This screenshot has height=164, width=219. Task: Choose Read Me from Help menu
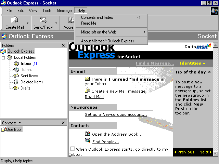coord(111,23)
